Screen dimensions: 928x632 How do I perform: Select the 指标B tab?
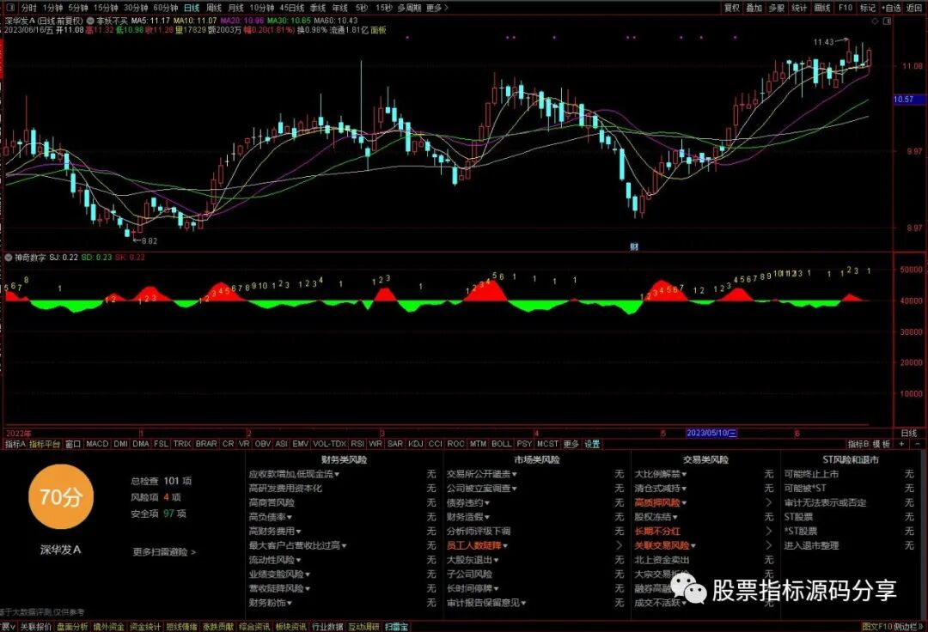tap(858, 443)
